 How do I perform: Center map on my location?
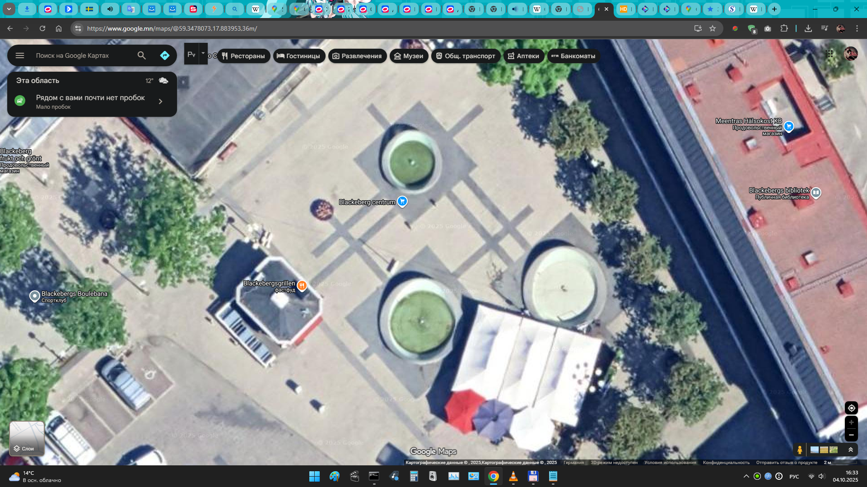click(851, 408)
